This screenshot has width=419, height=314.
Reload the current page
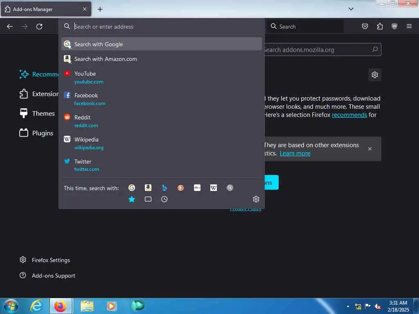[x=39, y=27]
